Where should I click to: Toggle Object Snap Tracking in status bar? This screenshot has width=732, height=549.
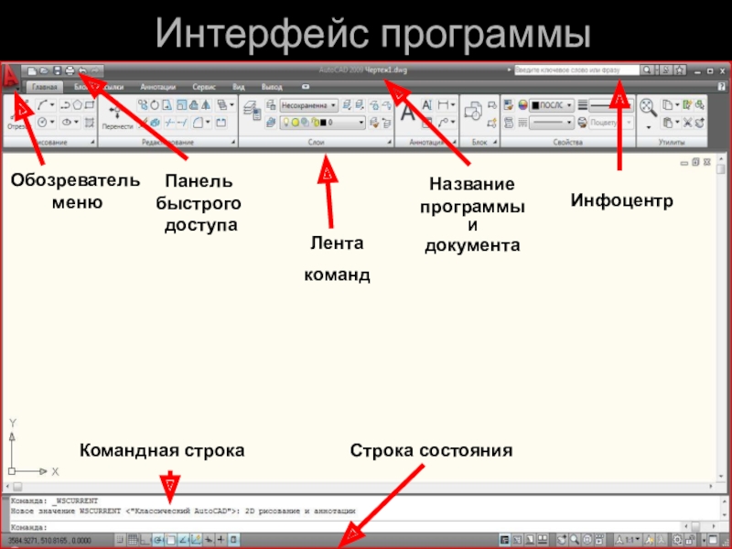coord(183,540)
